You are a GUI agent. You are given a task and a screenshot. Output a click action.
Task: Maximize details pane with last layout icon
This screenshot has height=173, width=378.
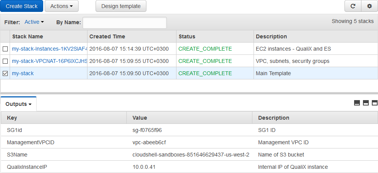coord(374,103)
